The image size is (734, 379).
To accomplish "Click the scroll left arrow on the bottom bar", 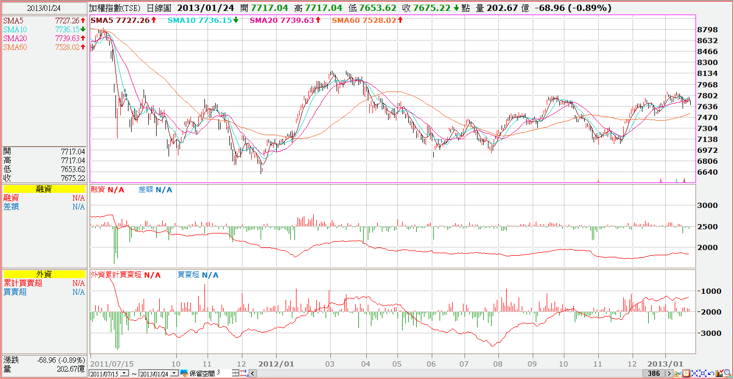I will (x=253, y=373).
